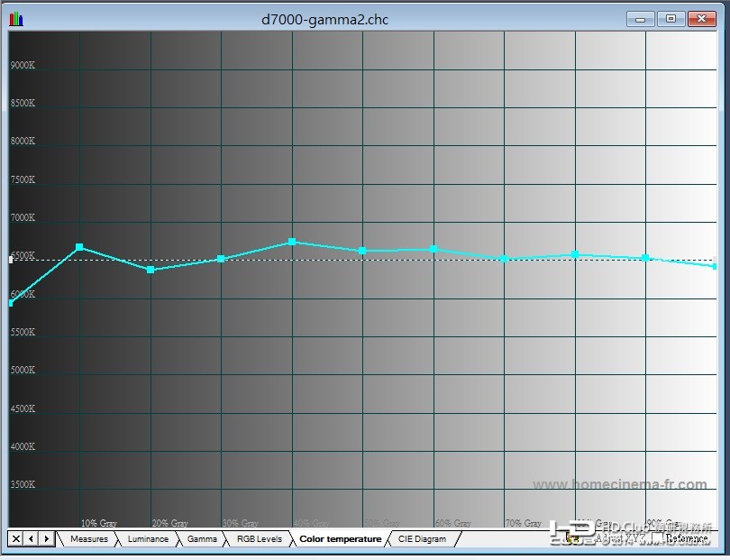The height and width of the screenshot is (560, 730).
Task: Click the 7000K axis label
Action: click(x=23, y=217)
